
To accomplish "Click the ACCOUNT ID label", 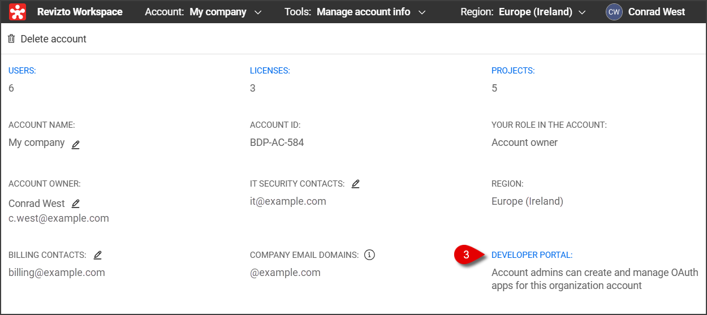I will click(275, 125).
